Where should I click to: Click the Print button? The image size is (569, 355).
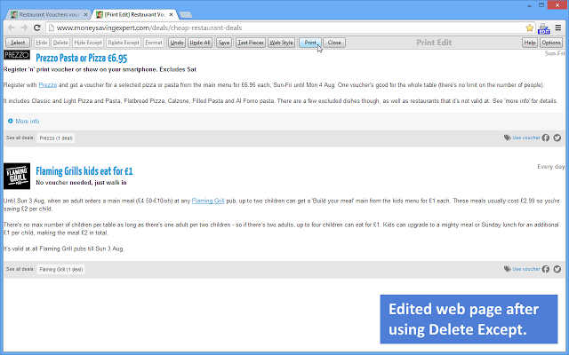coord(310,43)
